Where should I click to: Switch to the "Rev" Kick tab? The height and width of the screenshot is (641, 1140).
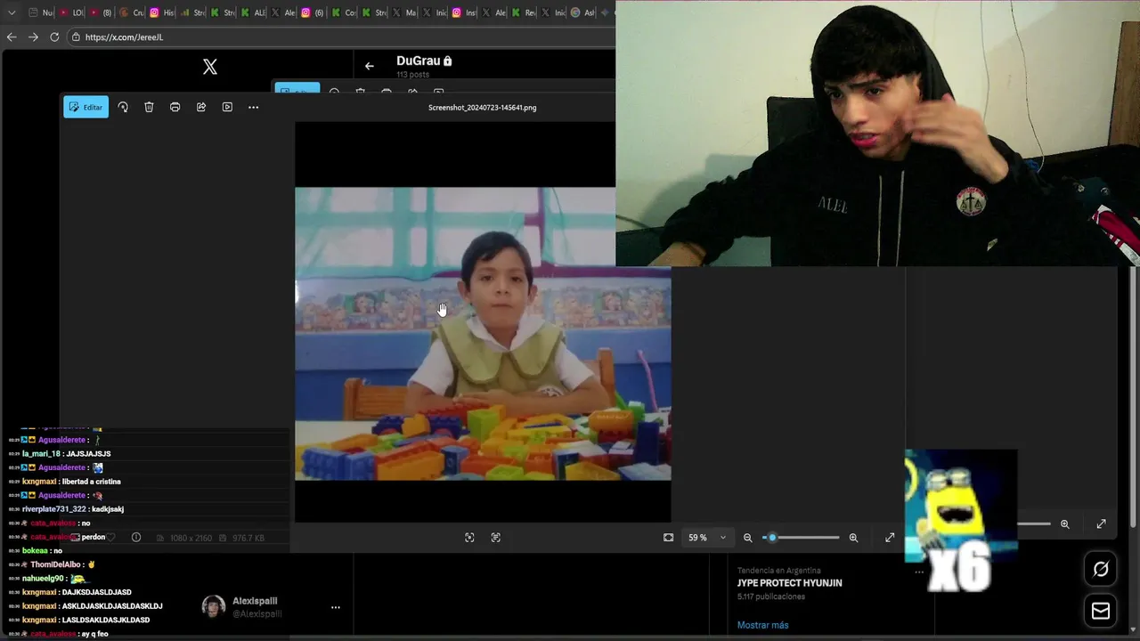pos(524,12)
